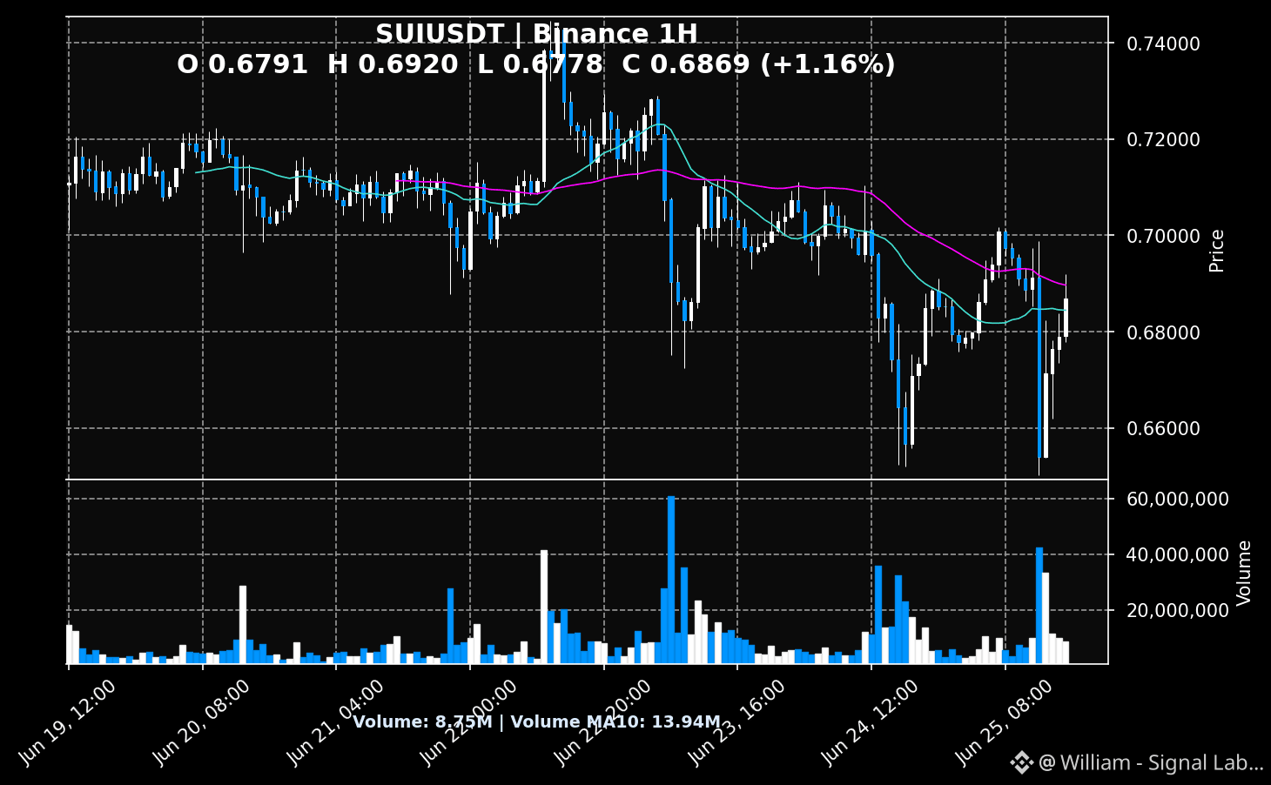This screenshot has height=785, width=1271.
Task: Select the open price "O 0.6791"
Action: click(x=242, y=64)
